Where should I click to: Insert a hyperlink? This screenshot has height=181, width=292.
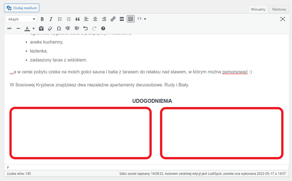[113, 19]
